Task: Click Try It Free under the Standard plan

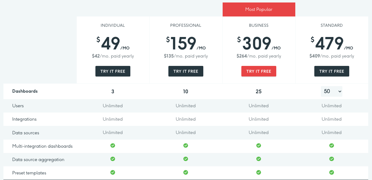Action: point(331,71)
